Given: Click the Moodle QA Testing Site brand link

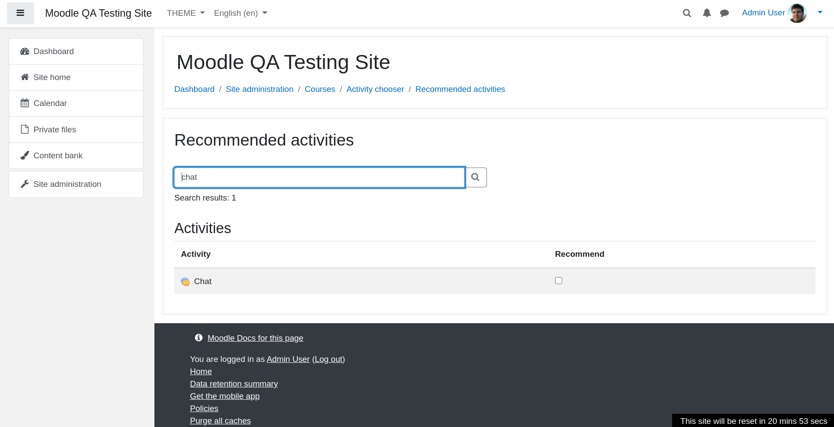Looking at the screenshot, I should 99,13.
